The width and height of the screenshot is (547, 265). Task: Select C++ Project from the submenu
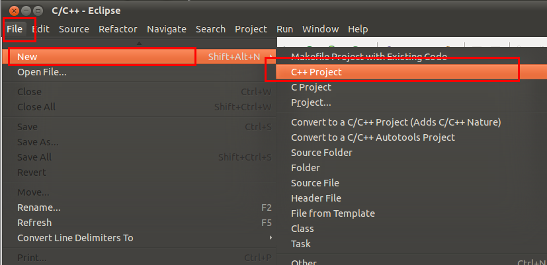[316, 71]
